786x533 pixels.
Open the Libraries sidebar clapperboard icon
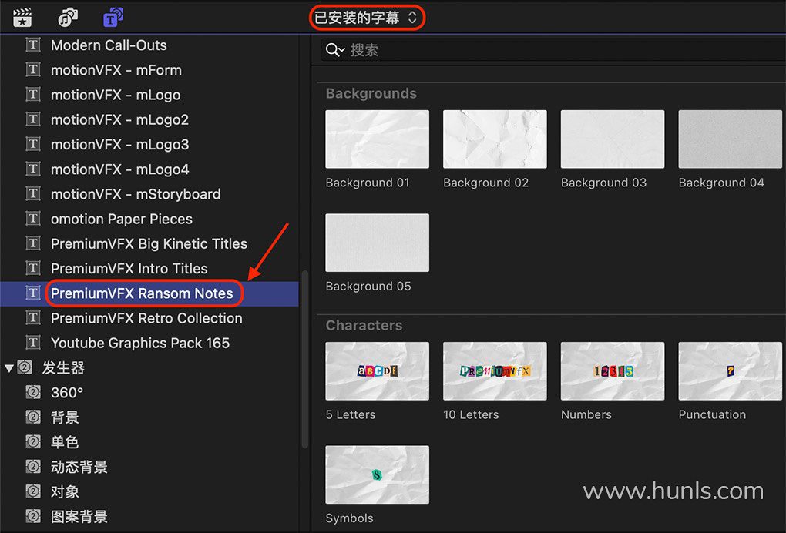(24, 17)
